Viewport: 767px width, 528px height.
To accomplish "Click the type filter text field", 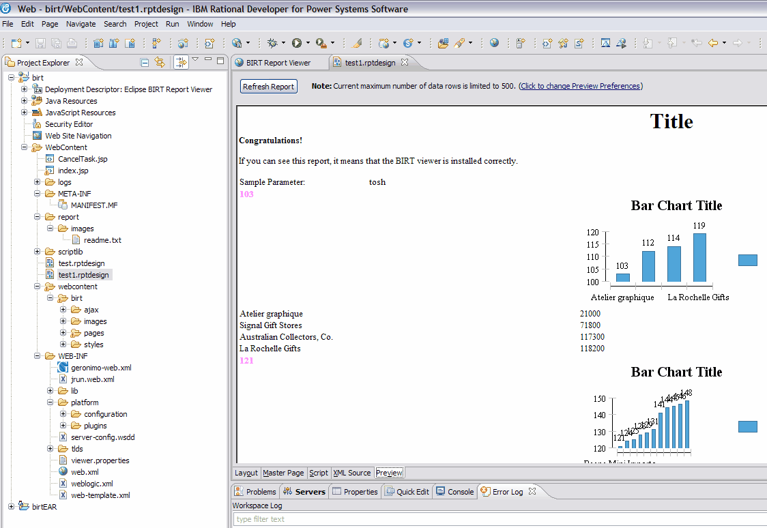I will (x=500, y=519).
